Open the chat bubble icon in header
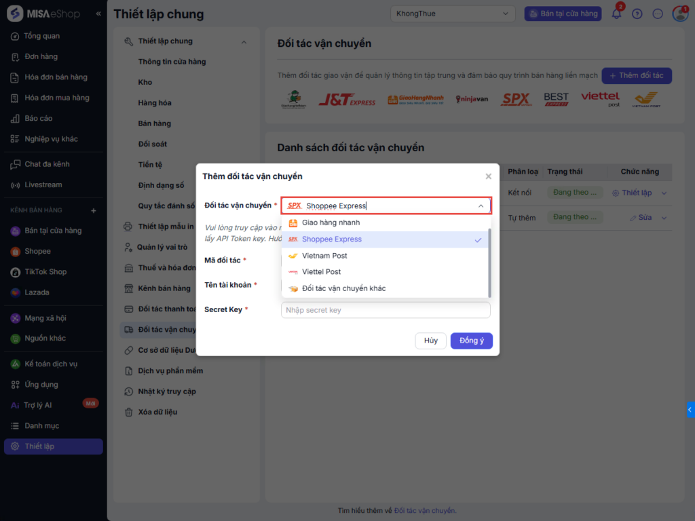 [x=658, y=14]
